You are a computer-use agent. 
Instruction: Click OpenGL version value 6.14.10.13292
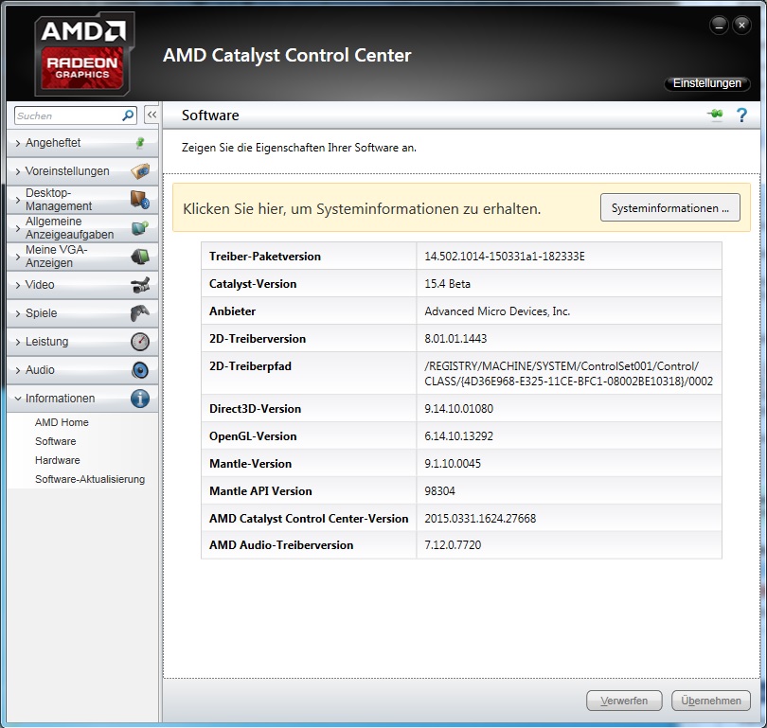pos(458,436)
